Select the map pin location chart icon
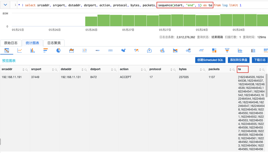 [149, 50]
